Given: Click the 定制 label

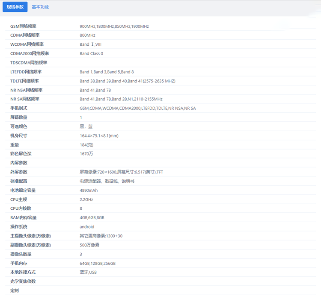Looking at the screenshot, I should (x=15, y=290).
